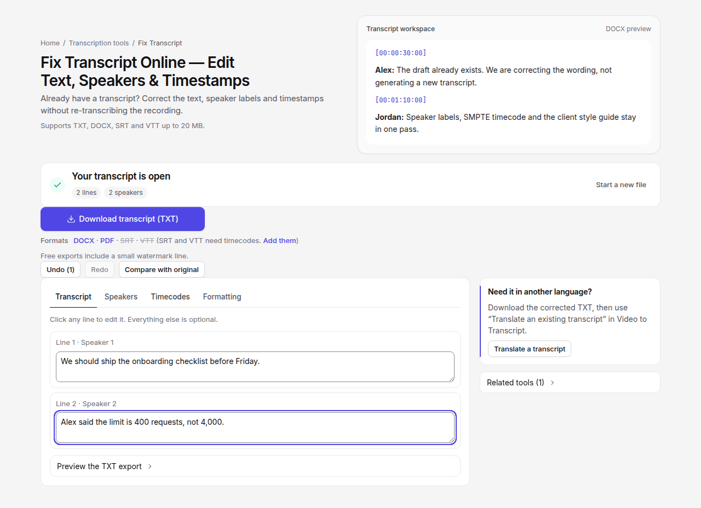Click the 'Line 1 · Speaker 1' label

tap(85, 343)
